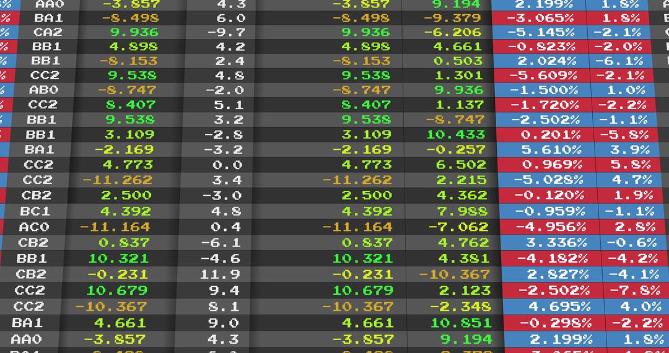Image resolution: width=669 pixels, height=353 pixels.
Task: Click the -9.379 value
Action: pyautogui.click(x=452, y=19)
